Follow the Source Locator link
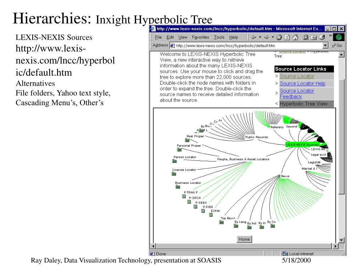The image size is (363, 272). pyautogui.click(x=297, y=76)
